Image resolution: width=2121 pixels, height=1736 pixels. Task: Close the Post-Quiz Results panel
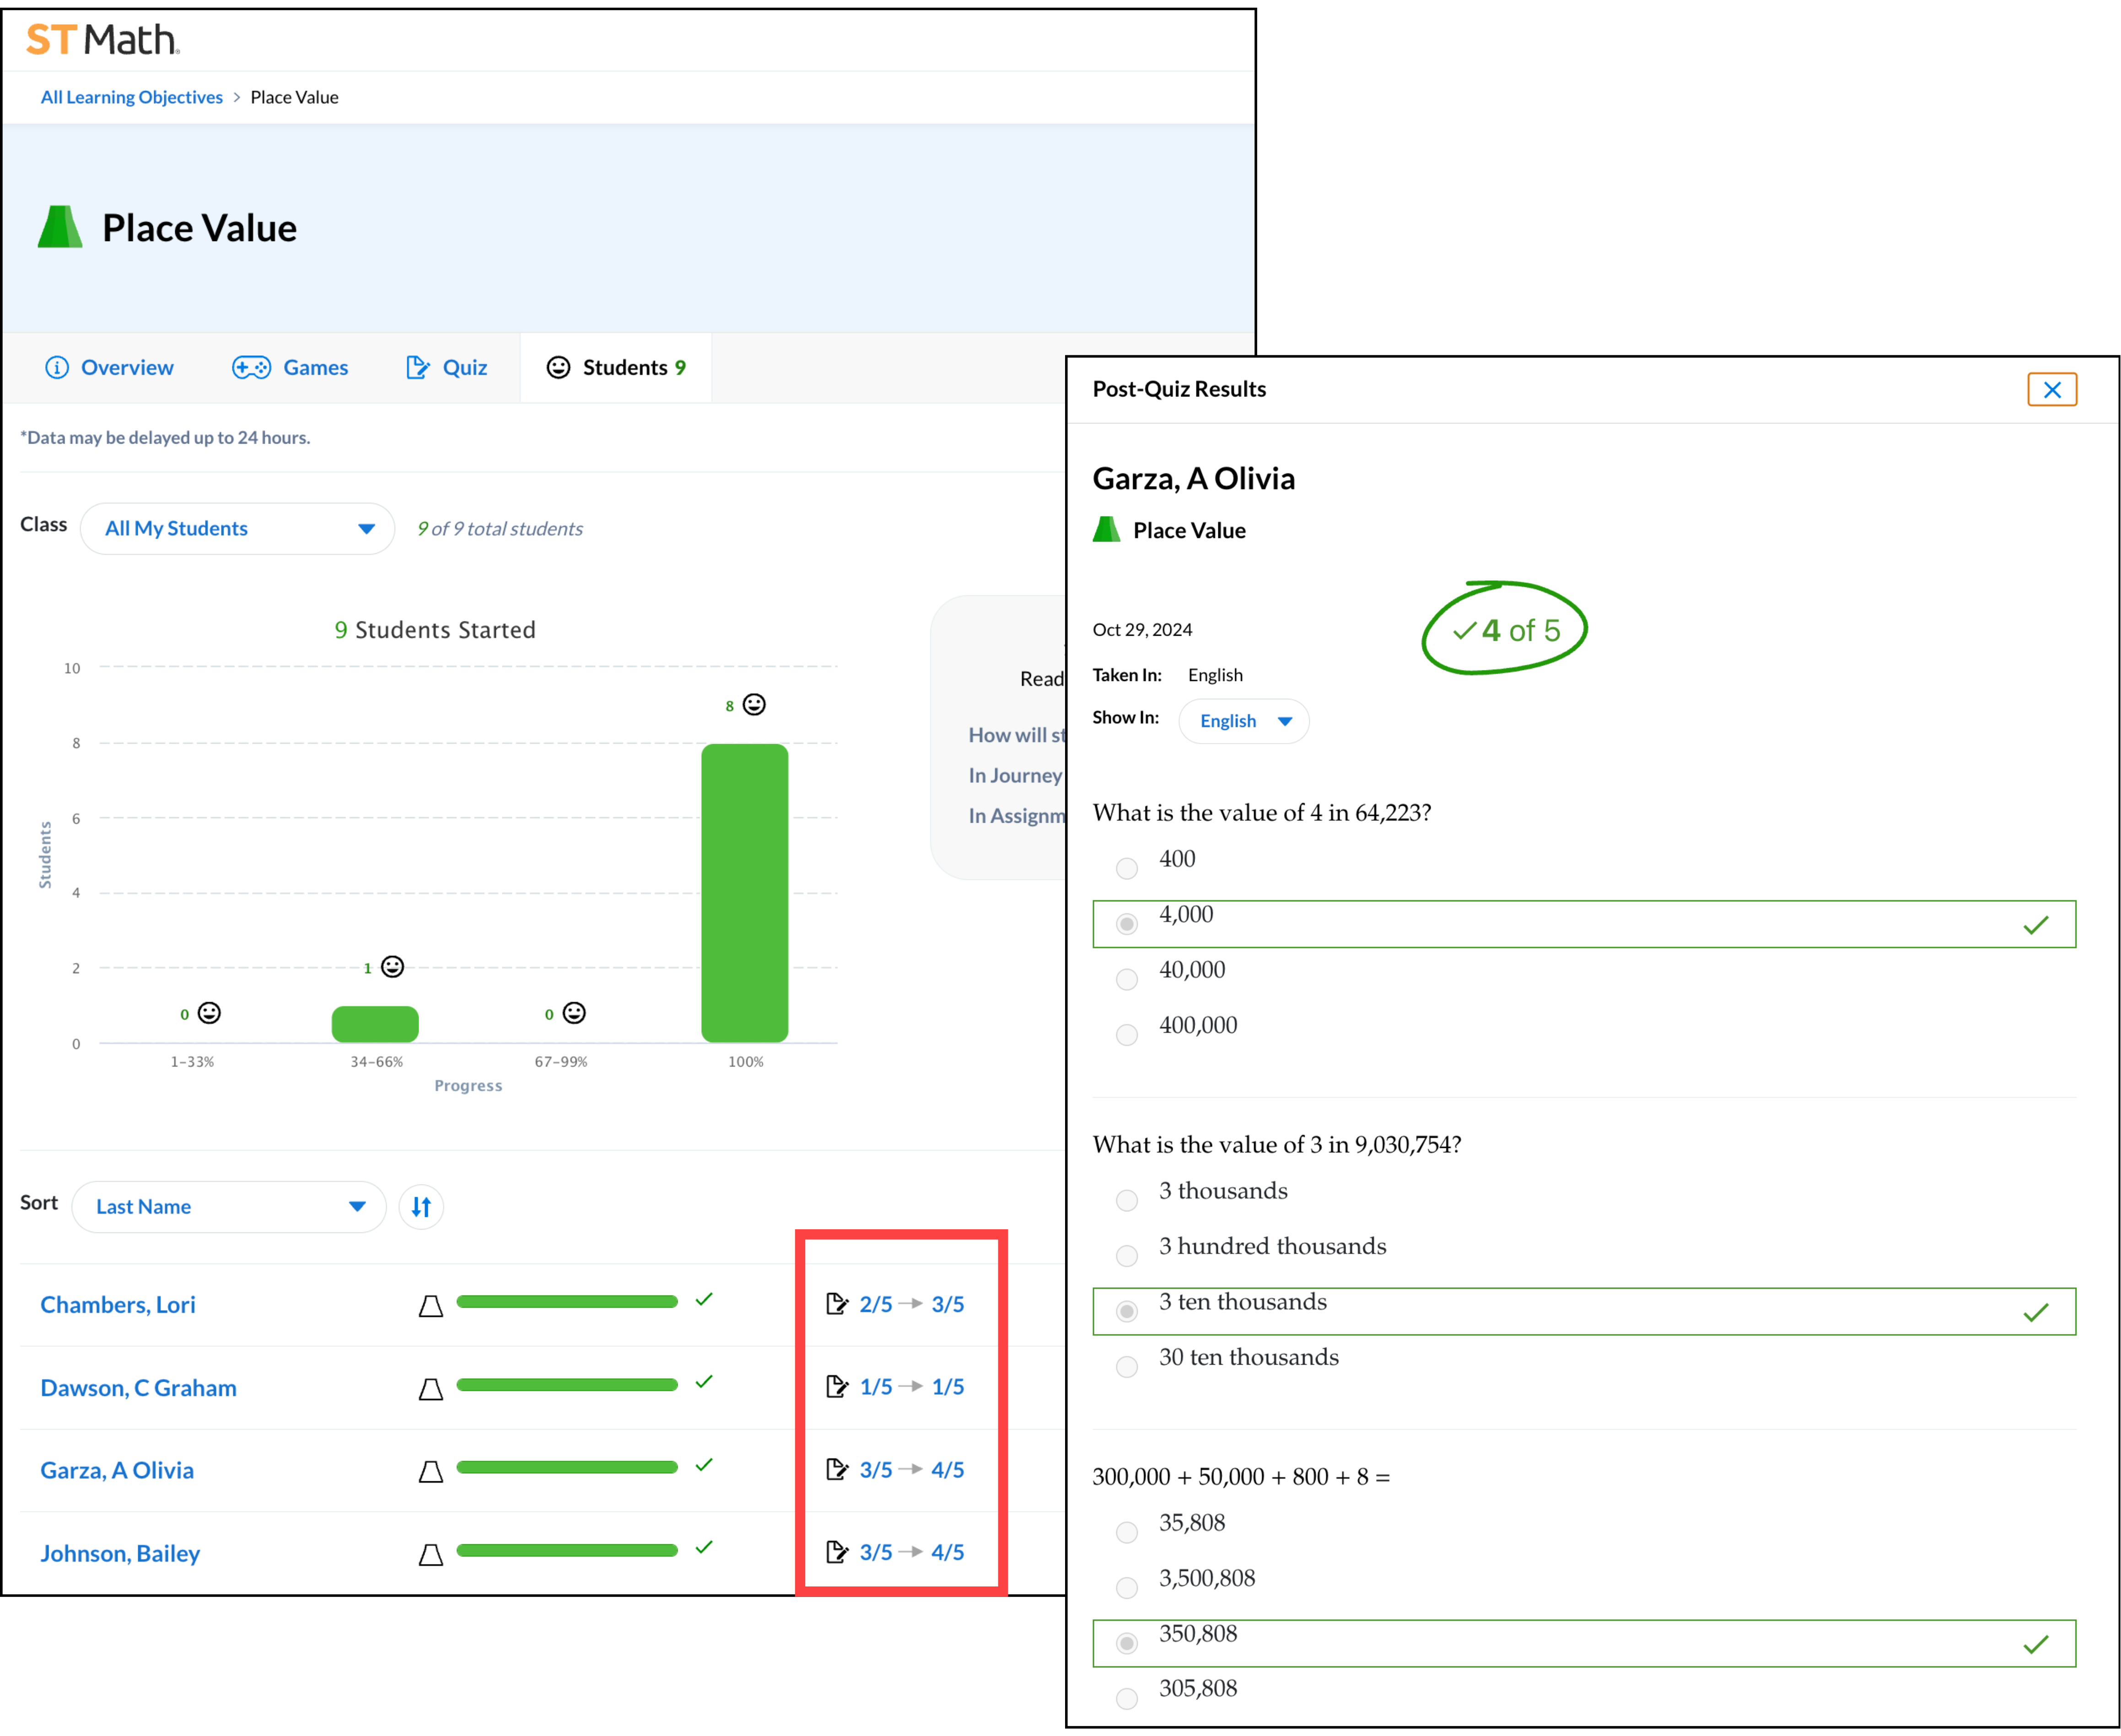click(2052, 389)
